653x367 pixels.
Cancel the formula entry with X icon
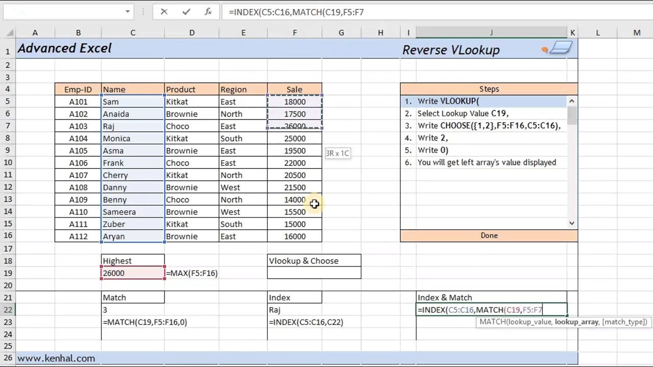tap(164, 12)
